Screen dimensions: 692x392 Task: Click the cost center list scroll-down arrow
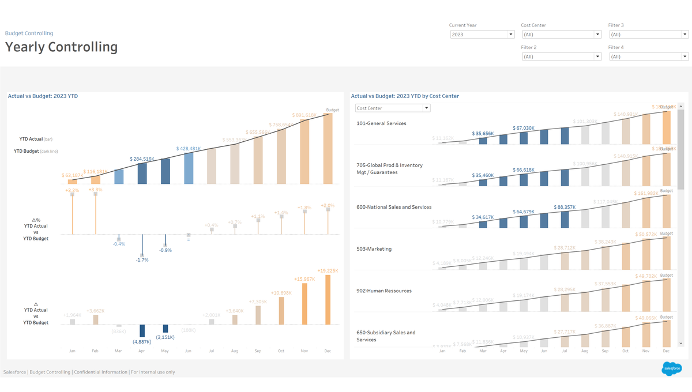(x=681, y=343)
